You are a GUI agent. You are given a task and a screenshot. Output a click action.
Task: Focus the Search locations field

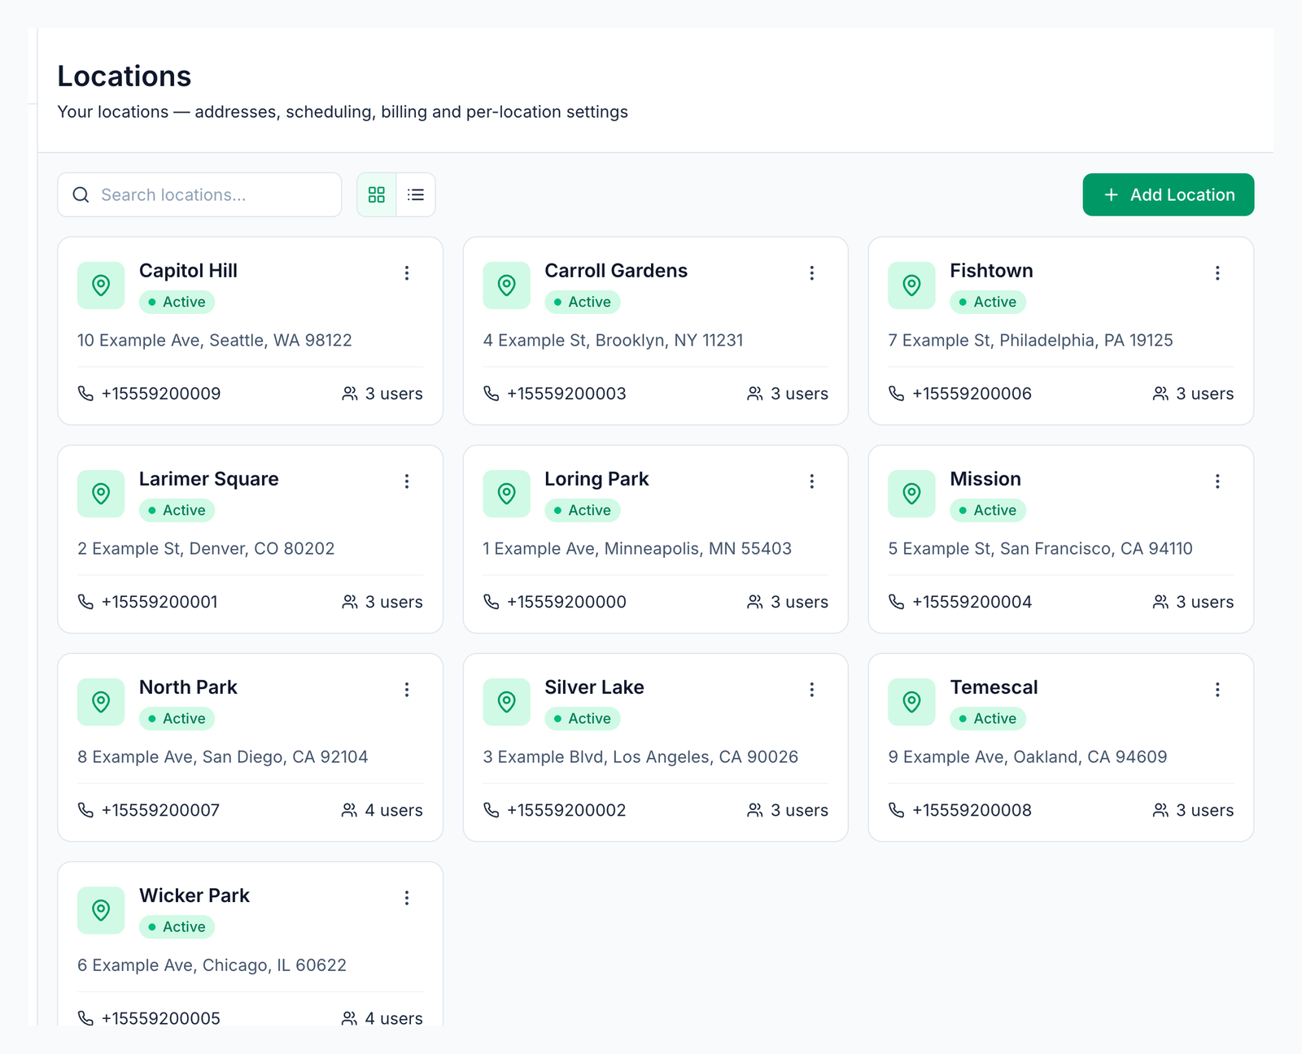coord(199,194)
